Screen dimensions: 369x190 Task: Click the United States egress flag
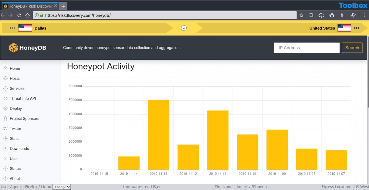(344, 28)
